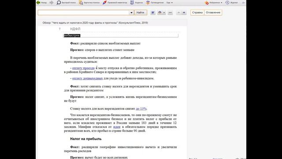Image resolution: width=282 pixels, height=159 pixels.
Task: Export document to Word icon
Action: coord(153,12)
